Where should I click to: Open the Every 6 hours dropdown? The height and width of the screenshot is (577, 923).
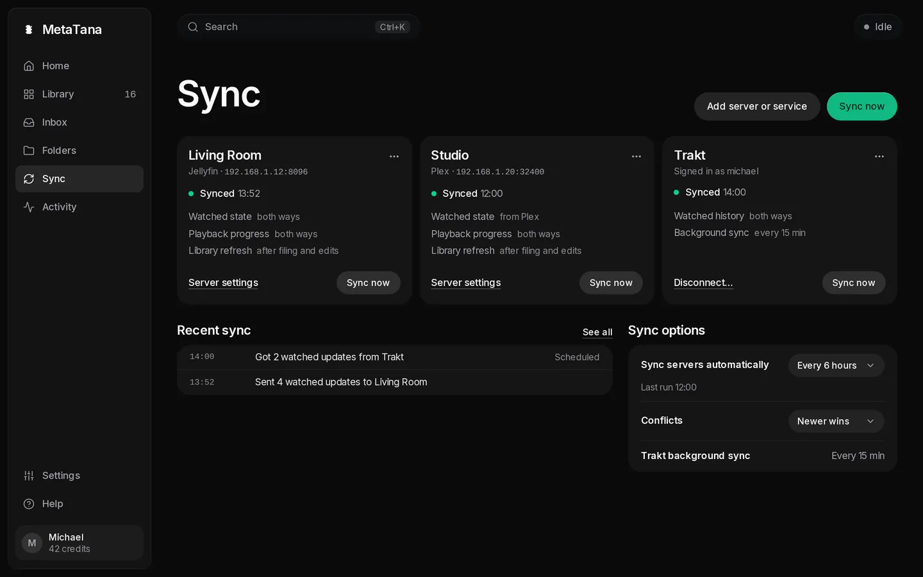pos(836,365)
